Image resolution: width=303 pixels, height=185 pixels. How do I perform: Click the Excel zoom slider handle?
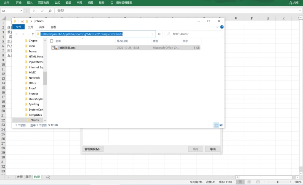[278, 182]
